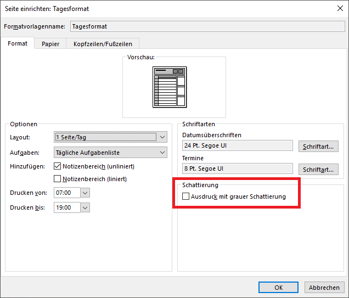Select the Format tab

[18, 43]
